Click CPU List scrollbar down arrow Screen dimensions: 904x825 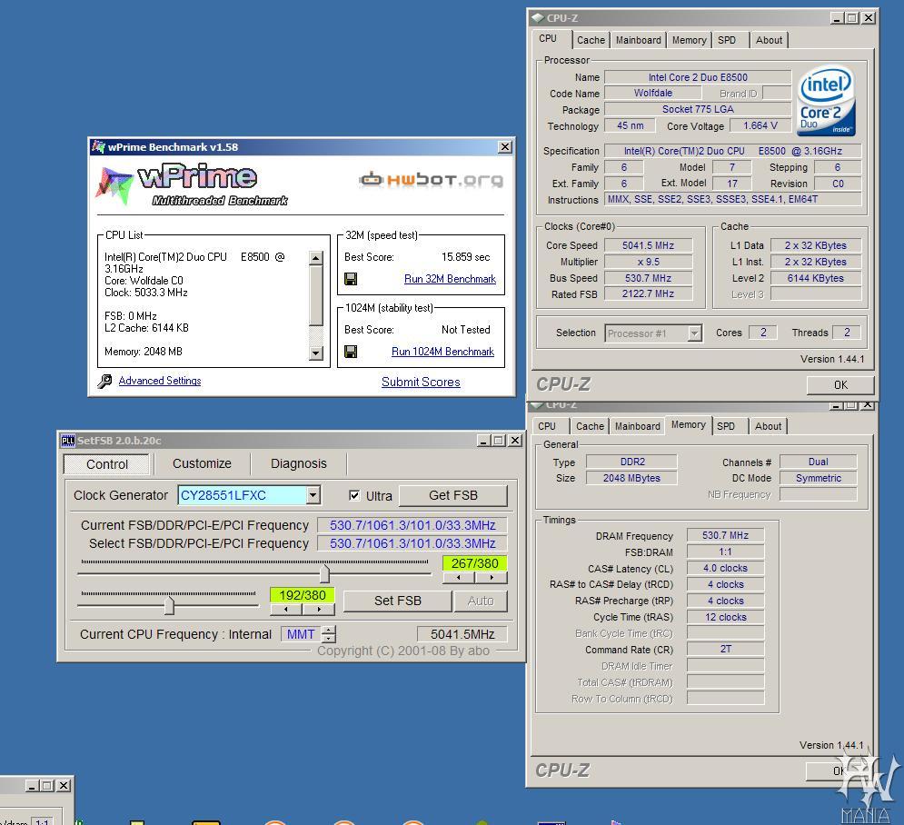316,353
